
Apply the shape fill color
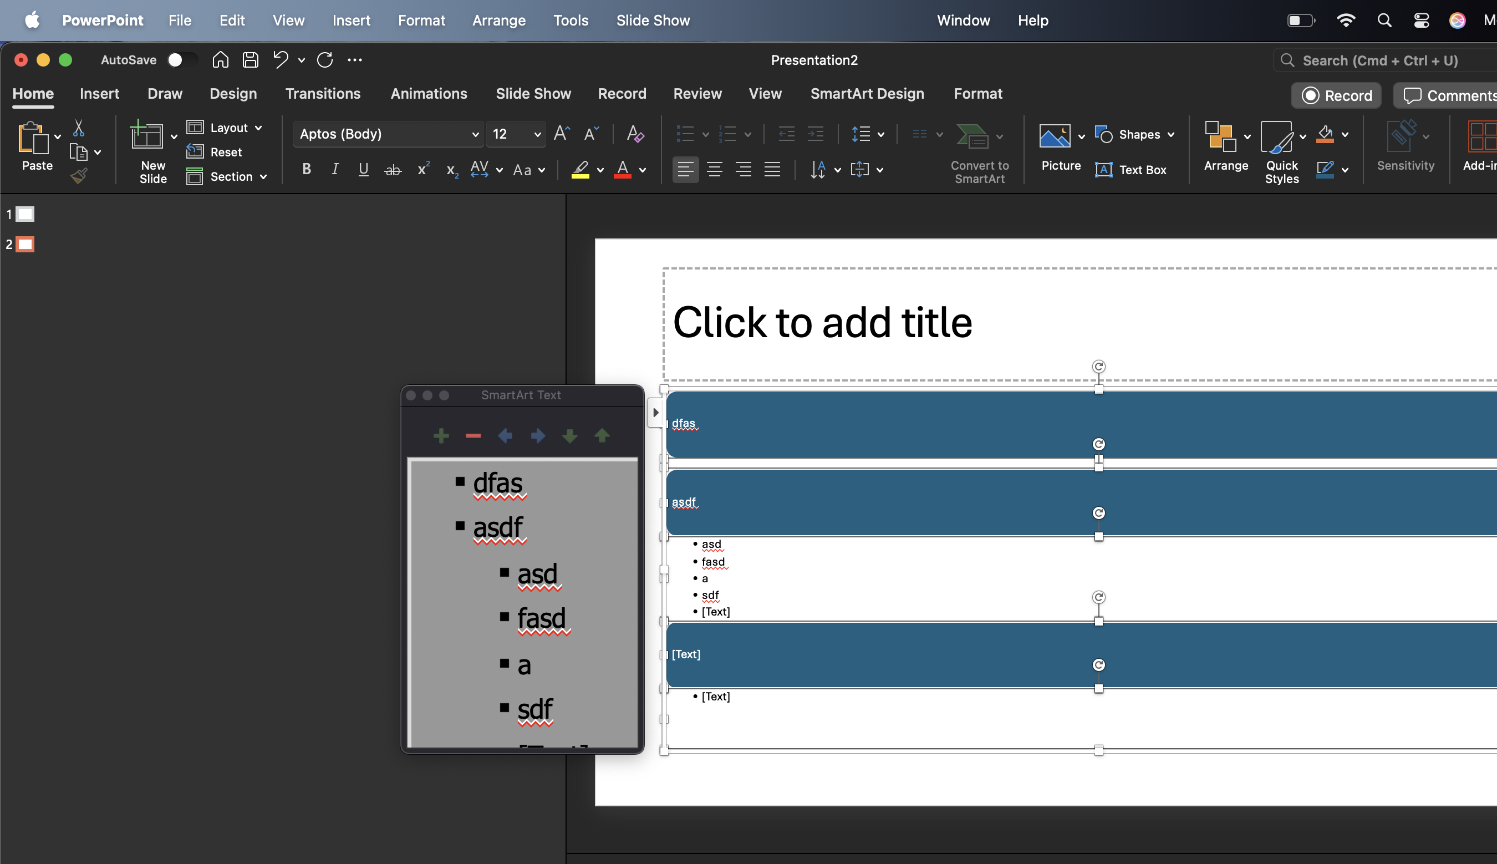[x=1326, y=135]
